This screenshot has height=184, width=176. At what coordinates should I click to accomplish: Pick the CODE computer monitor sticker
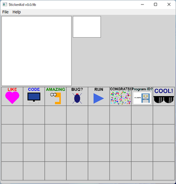coord(34,96)
